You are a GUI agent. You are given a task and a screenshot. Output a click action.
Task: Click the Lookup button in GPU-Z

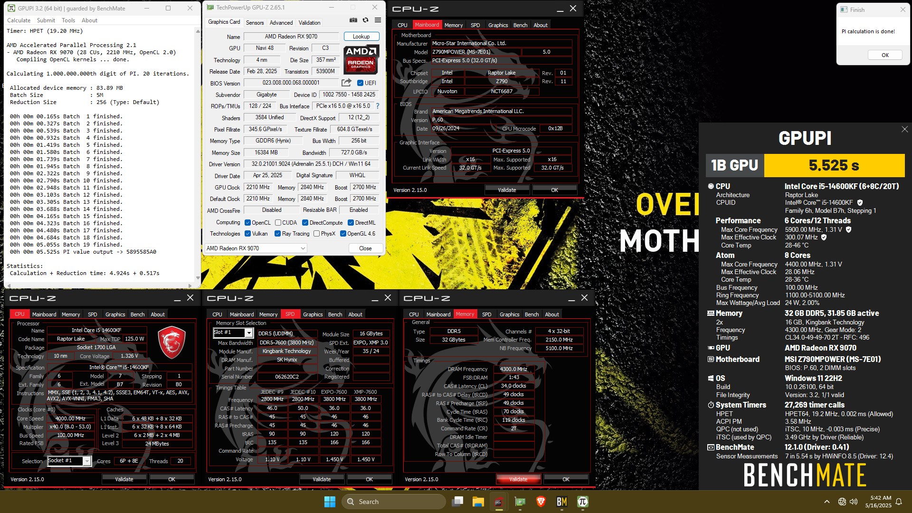pos(361,37)
